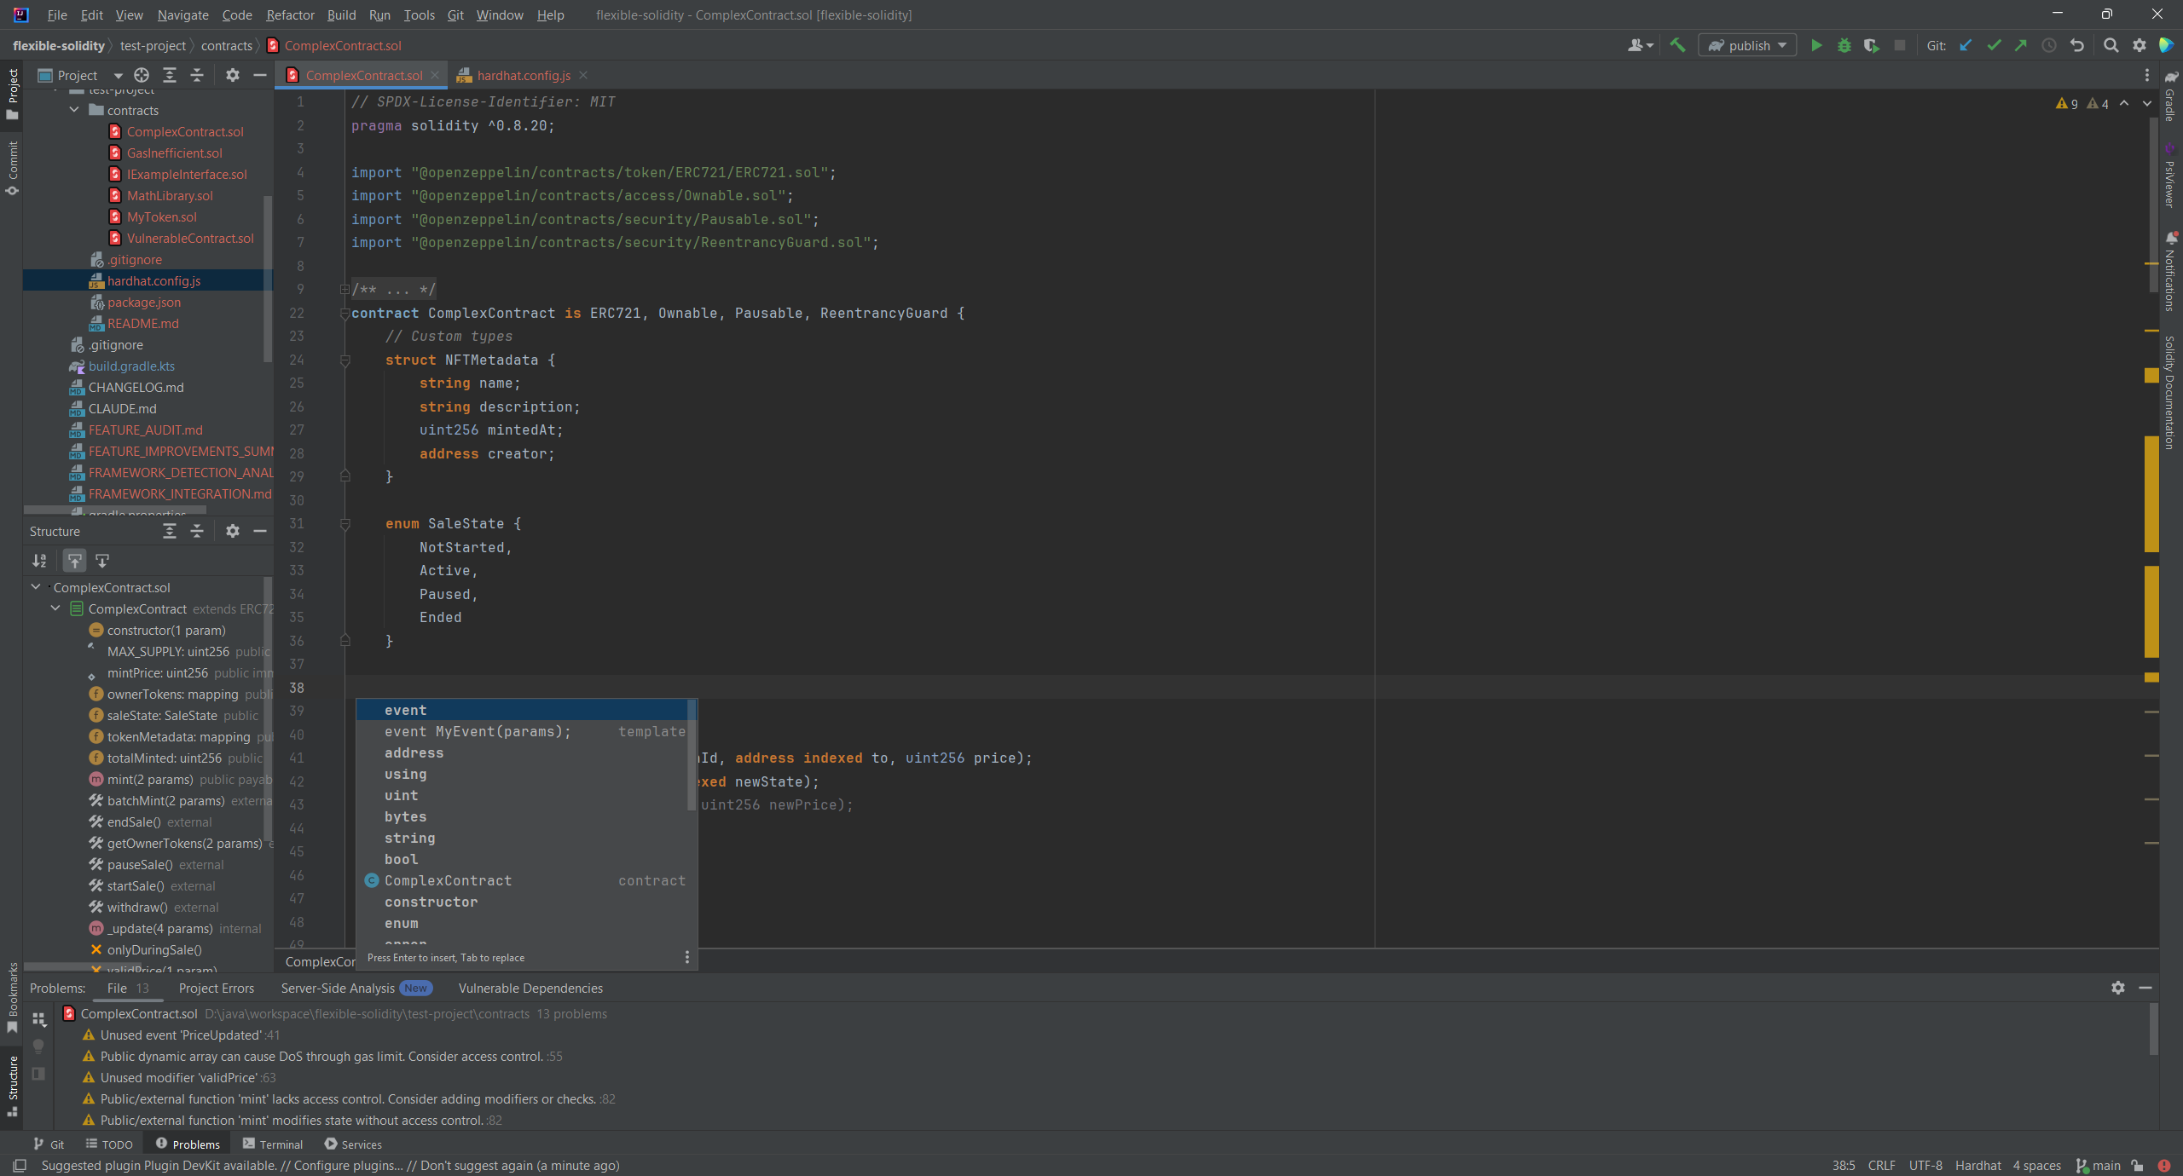Open the Code With Me dropdown
The image size is (2183, 1176).
(x=1640, y=46)
